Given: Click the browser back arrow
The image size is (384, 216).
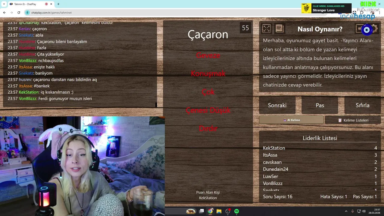Looking at the screenshot, I should click(4, 13).
